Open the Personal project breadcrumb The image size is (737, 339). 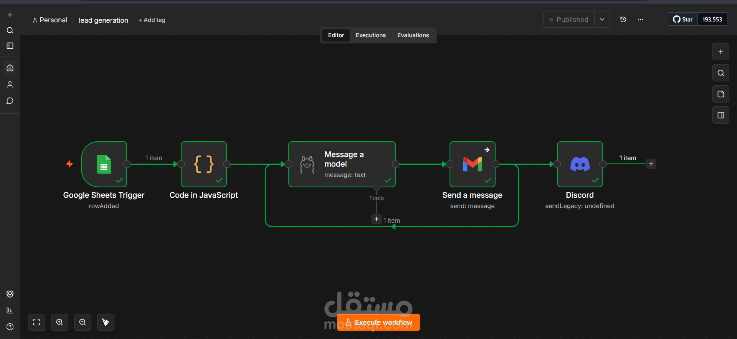pos(50,20)
